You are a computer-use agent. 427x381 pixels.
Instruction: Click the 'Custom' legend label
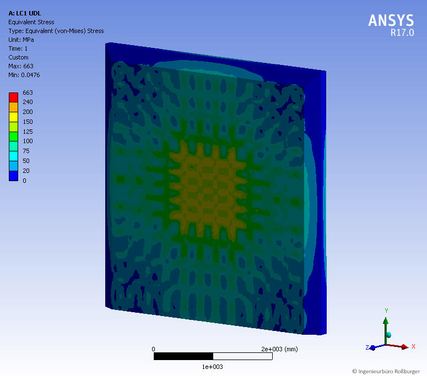coord(19,57)
